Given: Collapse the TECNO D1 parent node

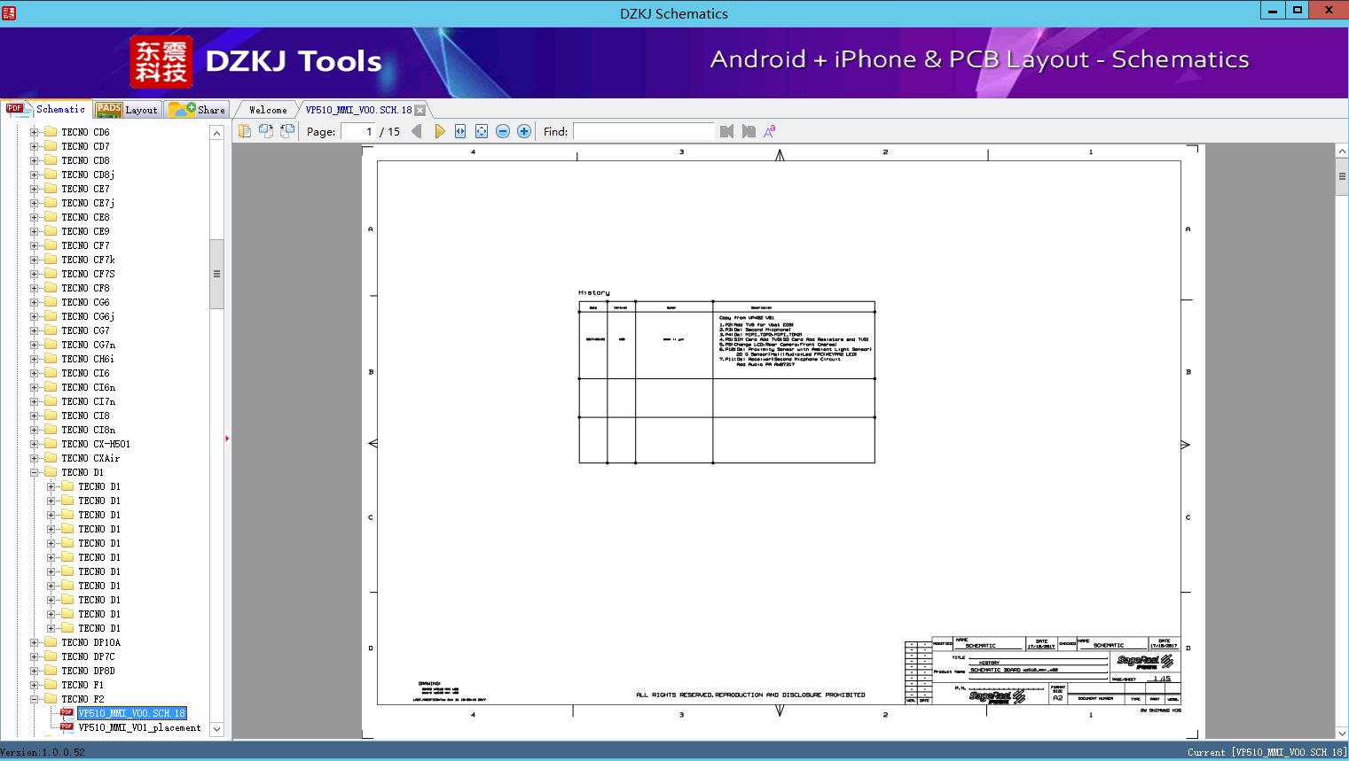Looking at the screenshot, I should coord(35,472).
